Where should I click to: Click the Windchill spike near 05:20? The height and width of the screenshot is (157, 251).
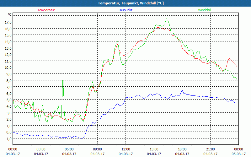coord(63,76)
